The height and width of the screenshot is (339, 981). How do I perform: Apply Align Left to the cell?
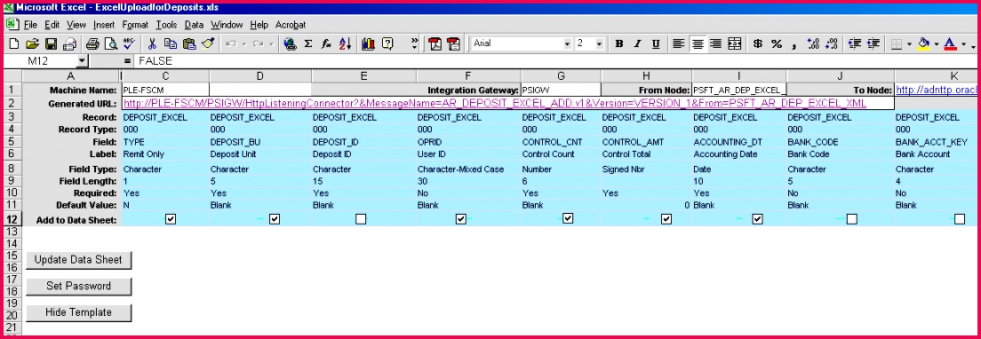[x=678, y=43]
